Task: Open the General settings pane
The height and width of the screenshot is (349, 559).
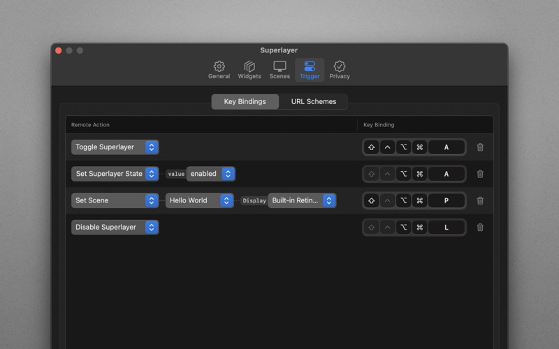Action: click(219, 70)
